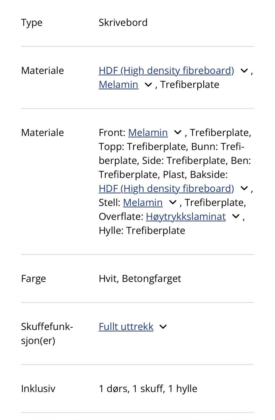Expand the chevron next to Fullt uttrekk
Screen dimensions: 275x420
[x=163, y=326]
